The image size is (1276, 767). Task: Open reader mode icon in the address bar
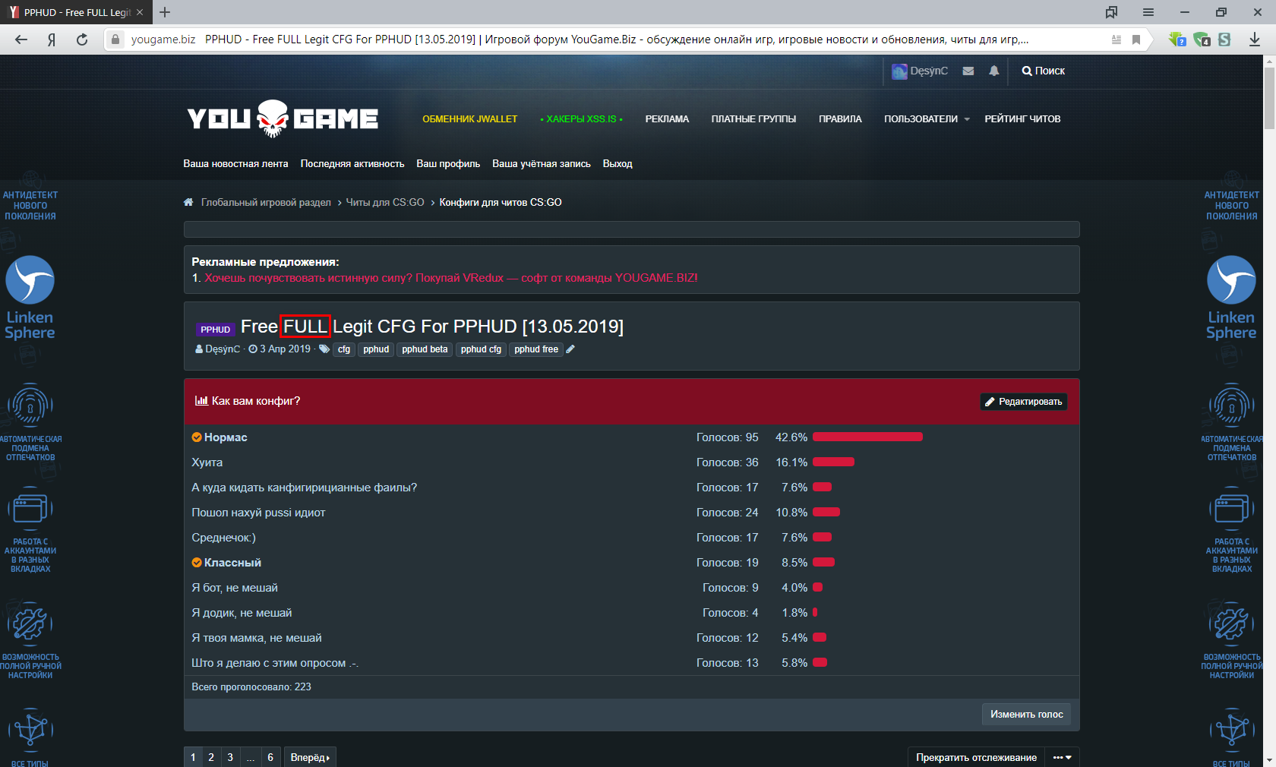click(1116, 39)
